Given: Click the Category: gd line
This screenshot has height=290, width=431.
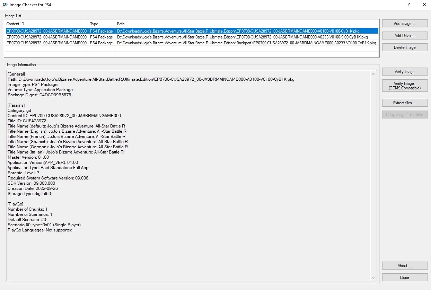Looking at the screenshot, I should (19, 111).
